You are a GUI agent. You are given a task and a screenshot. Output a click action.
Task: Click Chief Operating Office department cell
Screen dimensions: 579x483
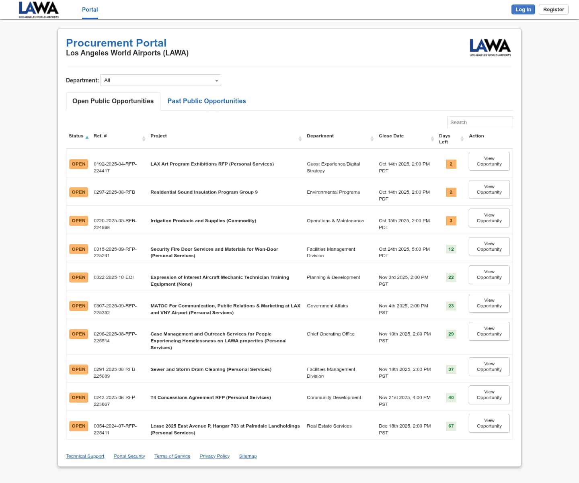pyautogui.click(x=331, y=334)
